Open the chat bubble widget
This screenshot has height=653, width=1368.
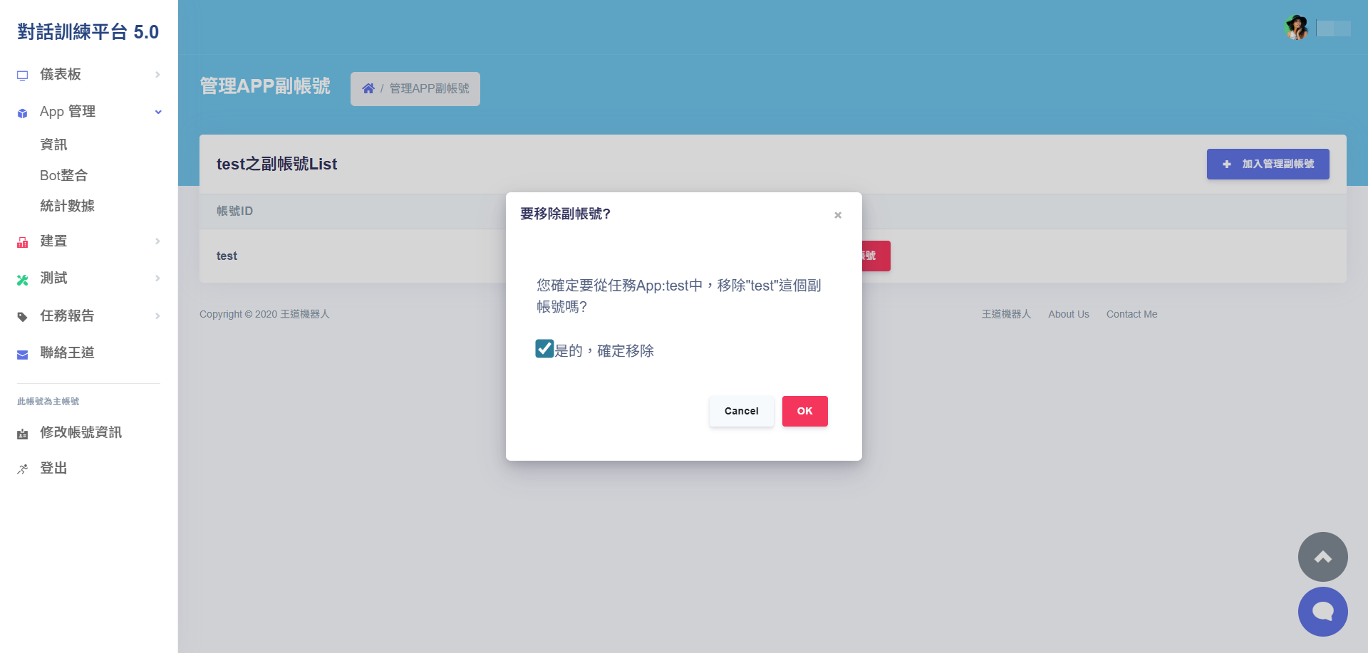coord(1323,612)
